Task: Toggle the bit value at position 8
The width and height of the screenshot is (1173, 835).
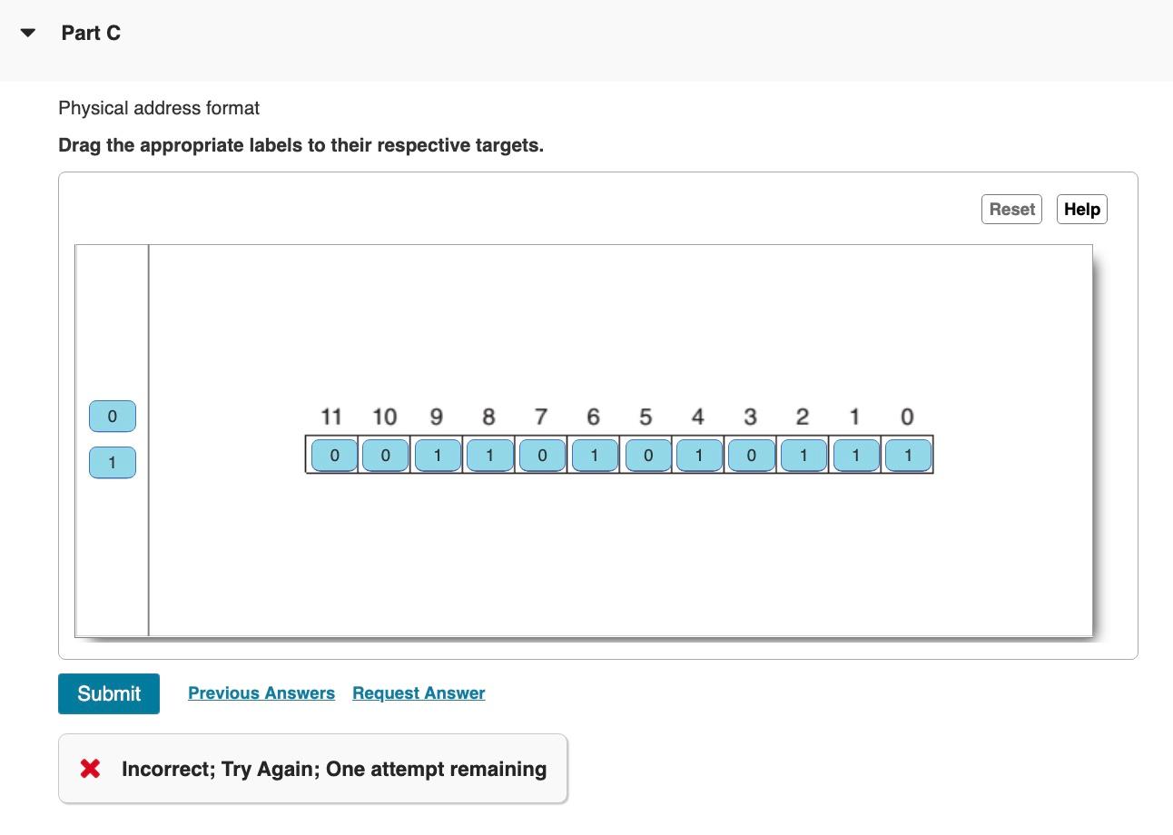Action: tap(488, 455)
